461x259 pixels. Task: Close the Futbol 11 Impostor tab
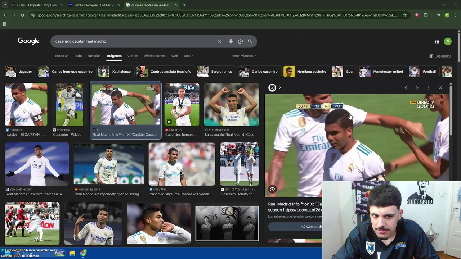point(61,5)
